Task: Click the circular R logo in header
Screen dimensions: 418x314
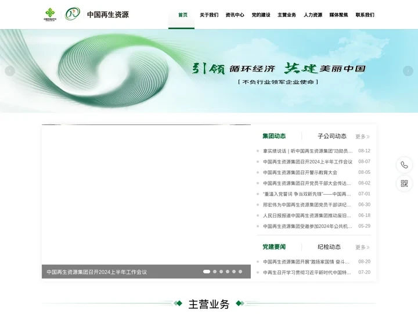Action: (73, 14)
